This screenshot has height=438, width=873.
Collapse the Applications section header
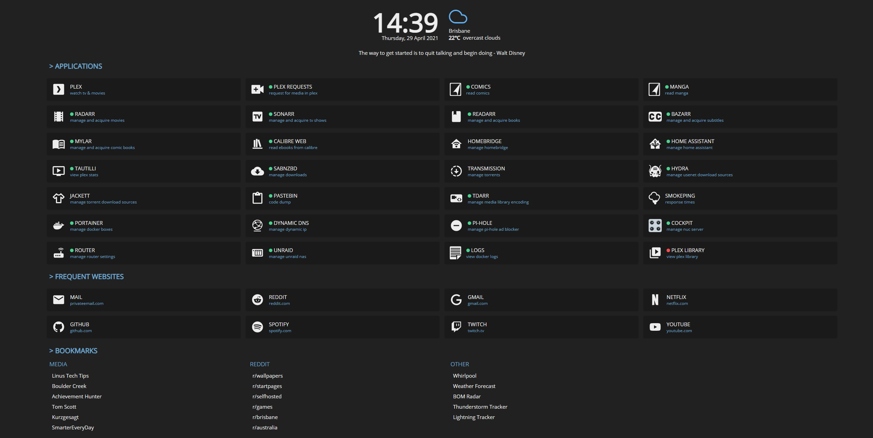point(76,66)
